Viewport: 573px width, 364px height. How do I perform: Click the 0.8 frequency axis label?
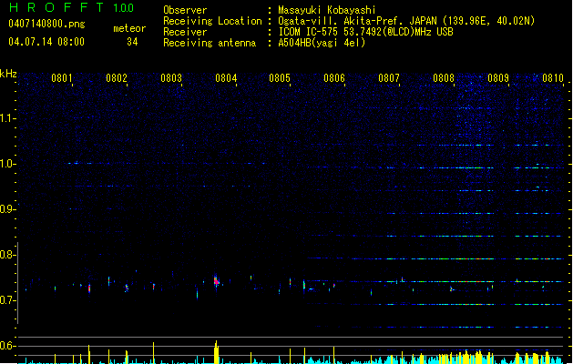7,255
